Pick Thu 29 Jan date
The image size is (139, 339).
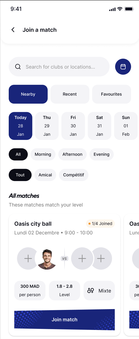click(47, 126)
